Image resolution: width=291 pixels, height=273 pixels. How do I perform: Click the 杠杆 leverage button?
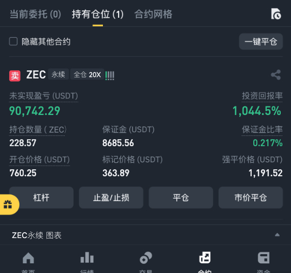tap(41, 197)
